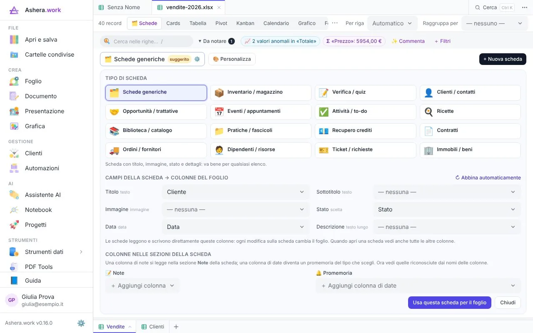Go to Automazioni
Viewport: 533px width, 333px height.
click(x=46, y=168)
